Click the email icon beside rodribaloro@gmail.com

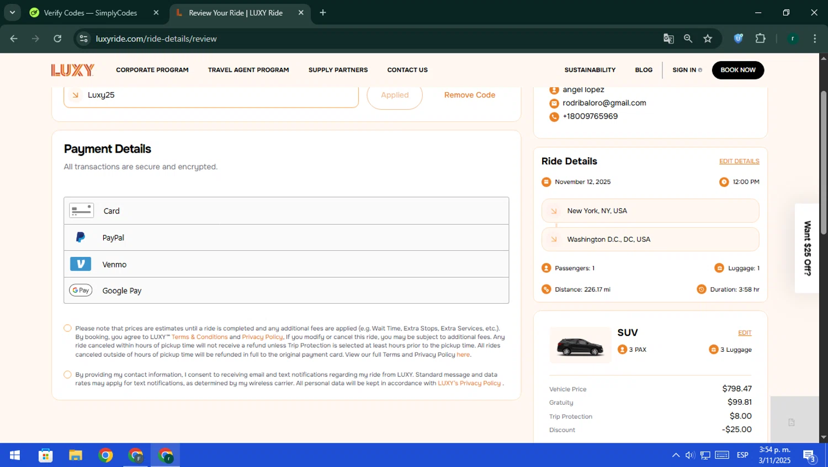(x=554, y=103)
